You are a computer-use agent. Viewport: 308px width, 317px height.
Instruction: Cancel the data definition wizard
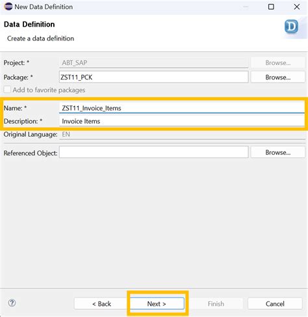tap(275, 303)
